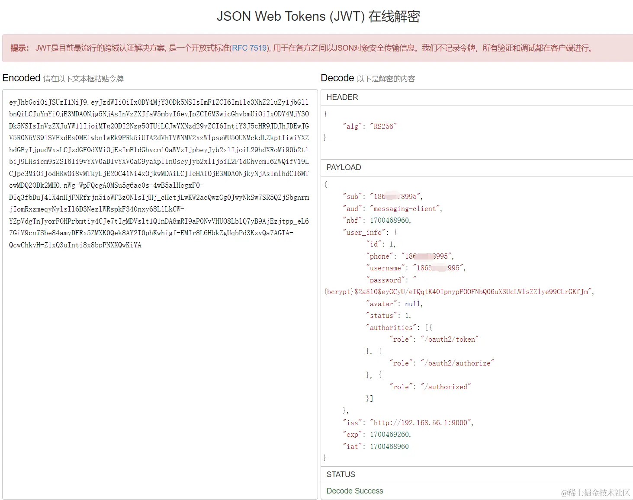Click the first line of the encoded token
The height and width of the screenshot is (500, 633).
tap(159, 102)
